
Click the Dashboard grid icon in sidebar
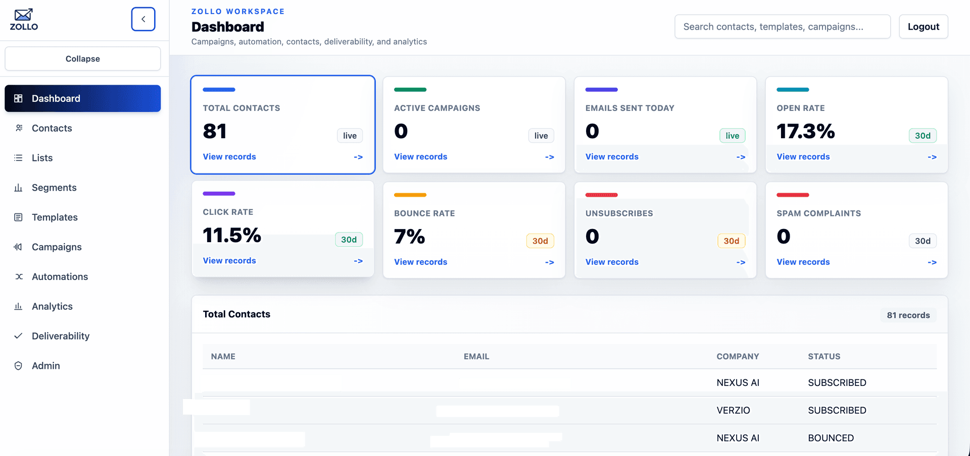(x=18, y=98)
